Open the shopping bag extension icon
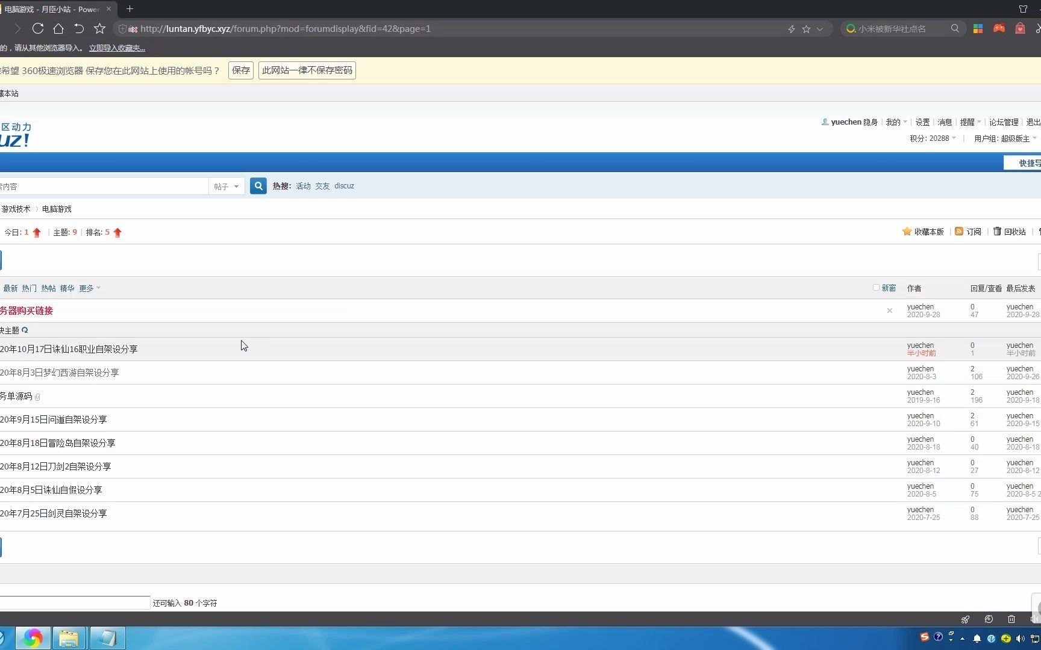 click(1020, 28)
